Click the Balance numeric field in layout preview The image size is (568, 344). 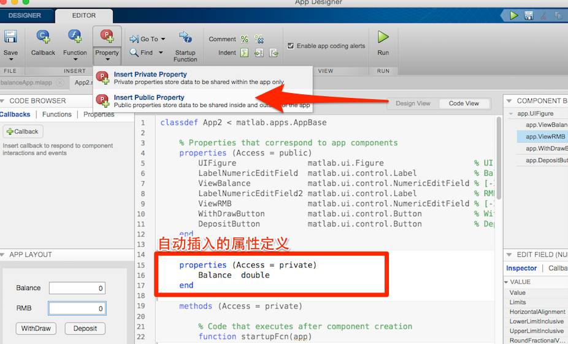click(77, 288)
